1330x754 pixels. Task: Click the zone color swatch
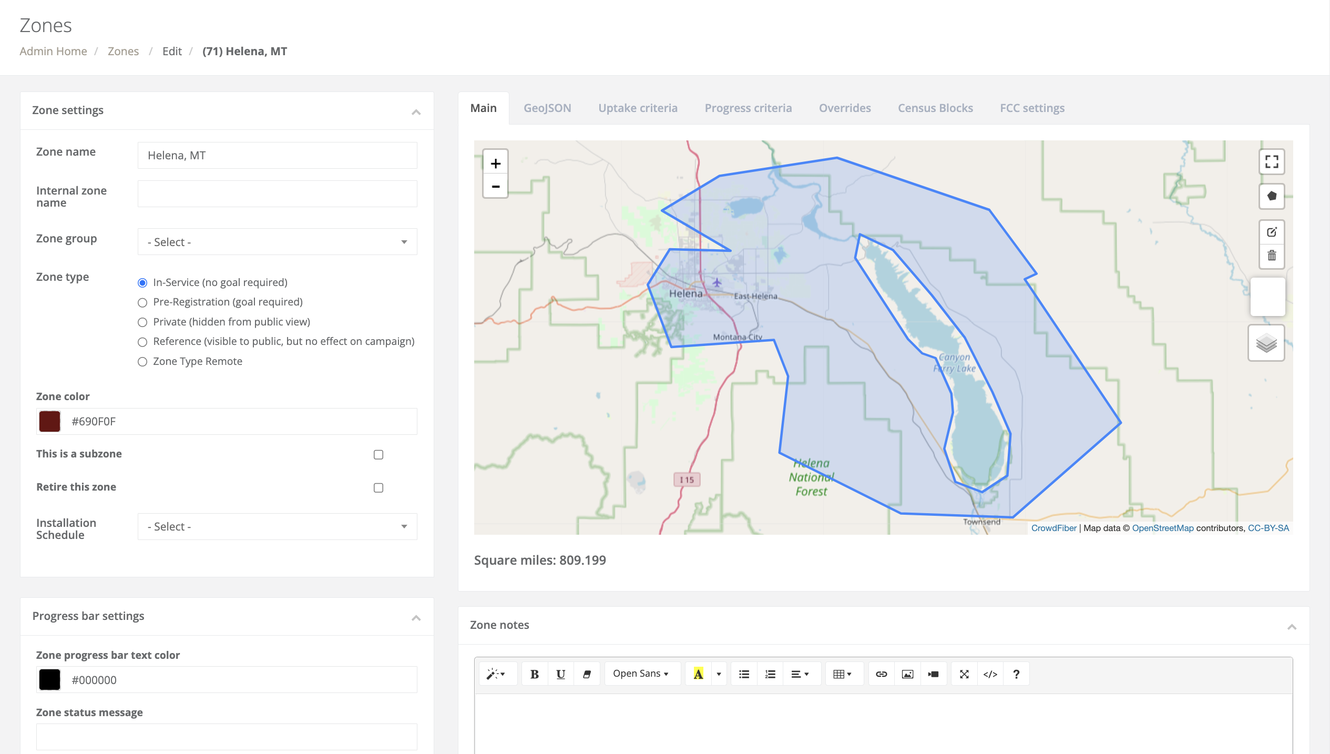click(x=50, y=422)
